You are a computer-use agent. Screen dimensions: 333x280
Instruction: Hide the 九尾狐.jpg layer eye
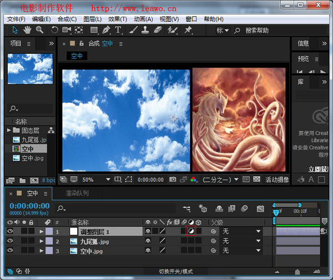pyautogui.click(x=10, y=241)
